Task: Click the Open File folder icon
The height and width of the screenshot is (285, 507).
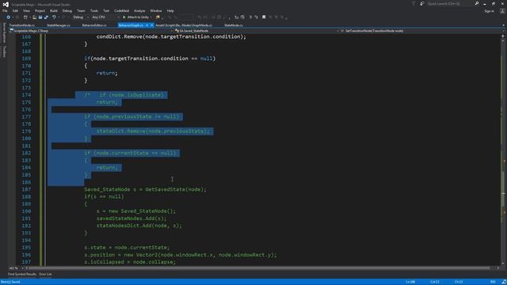Action: pos(34,17)
